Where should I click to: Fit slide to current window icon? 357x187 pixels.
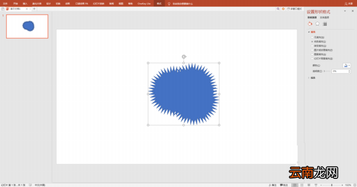[x=355, y=185]
